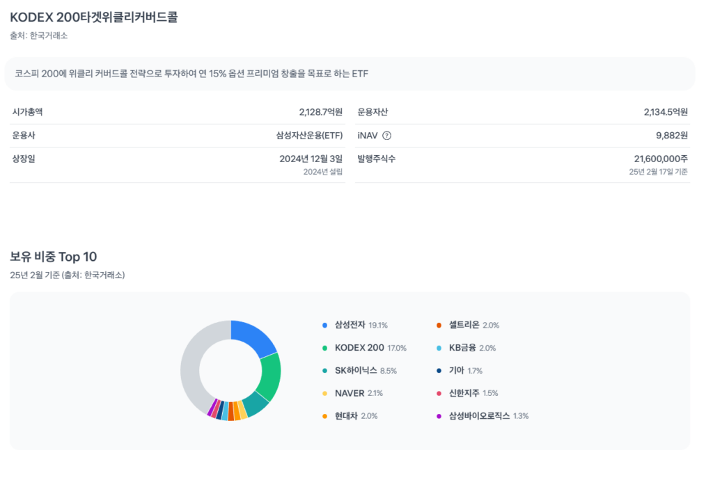Click the teal SK하이닉스 legend dot
713x487 pixels.
[324, 371]
